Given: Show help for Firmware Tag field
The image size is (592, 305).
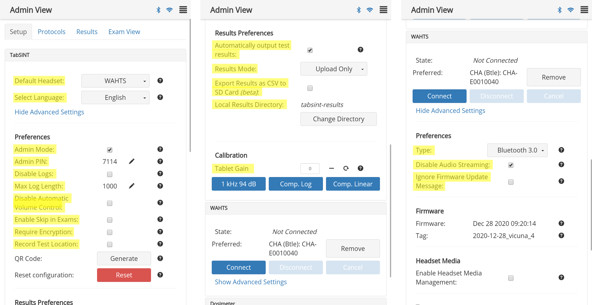Looking at the screenshot, I should [561, 236].
